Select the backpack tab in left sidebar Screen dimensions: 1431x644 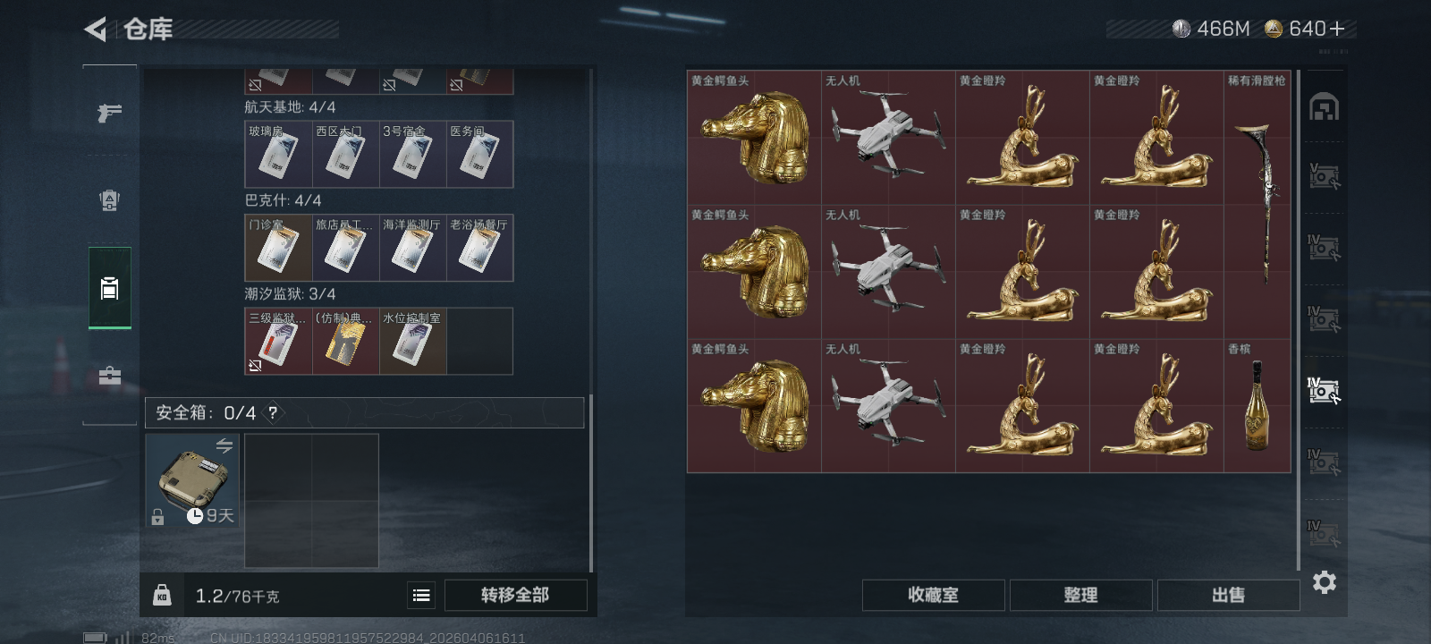click(109, 288)
